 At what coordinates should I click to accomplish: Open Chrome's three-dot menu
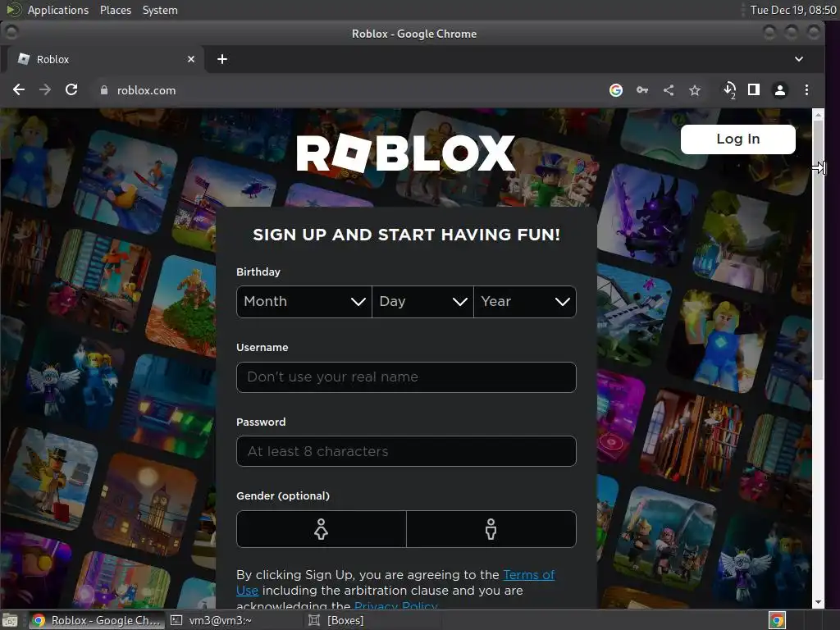click(806, 90)
